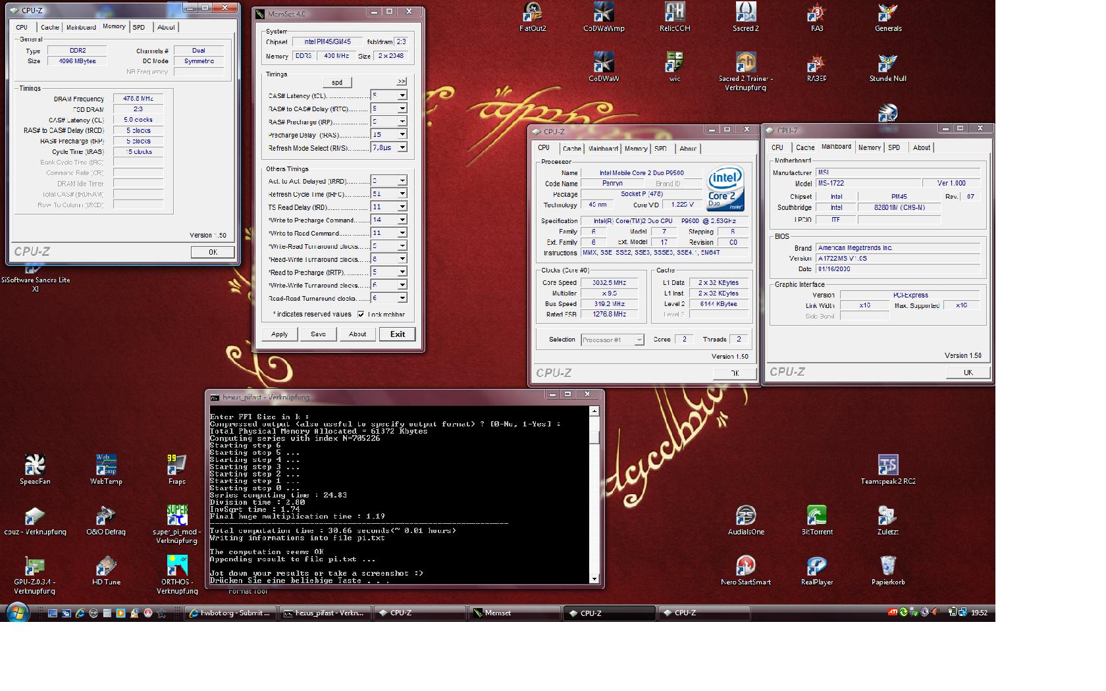
Task: Open Sacred 2 Trainer shortcut
Action: [x=746, y=72]
